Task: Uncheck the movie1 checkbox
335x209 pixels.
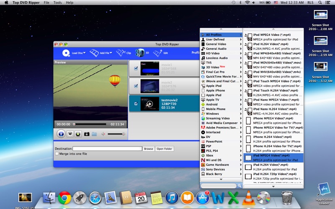Action: point(136,68)
